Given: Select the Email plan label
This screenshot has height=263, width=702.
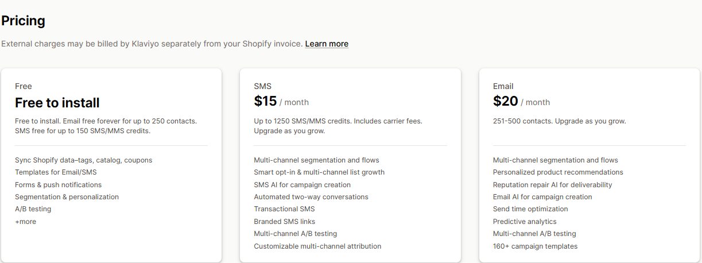Looking at the screenshot, I should click(503, 86).
